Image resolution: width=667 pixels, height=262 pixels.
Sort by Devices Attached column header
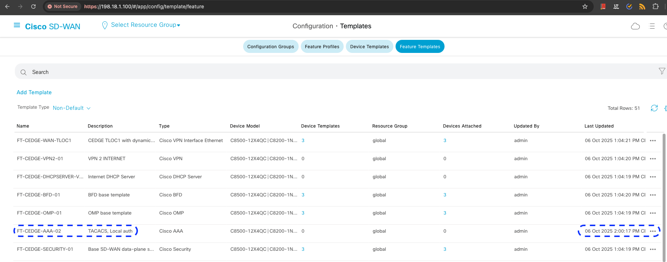point(462,126)
